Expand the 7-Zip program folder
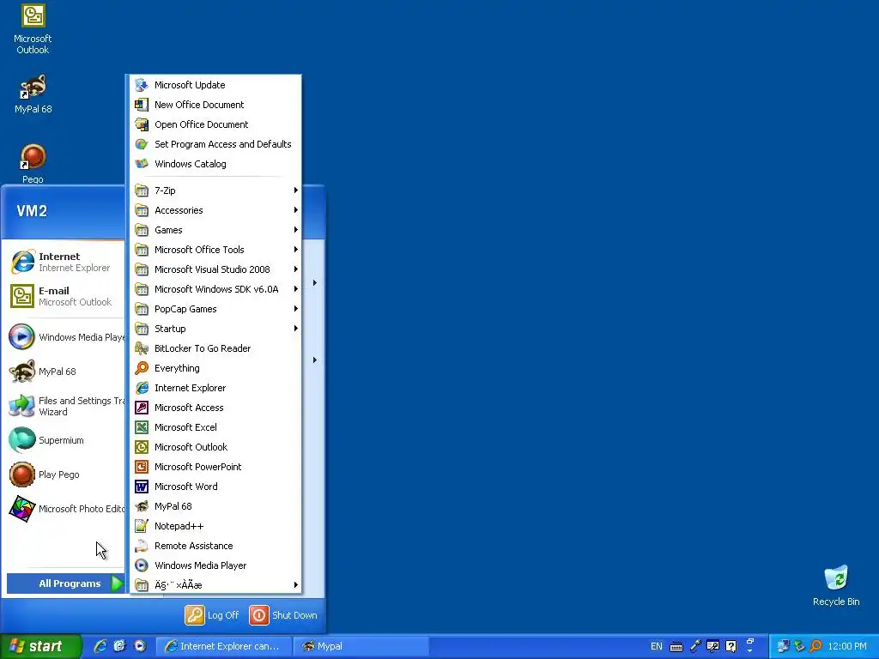879x659 pixels. click(x=214, y=190)
